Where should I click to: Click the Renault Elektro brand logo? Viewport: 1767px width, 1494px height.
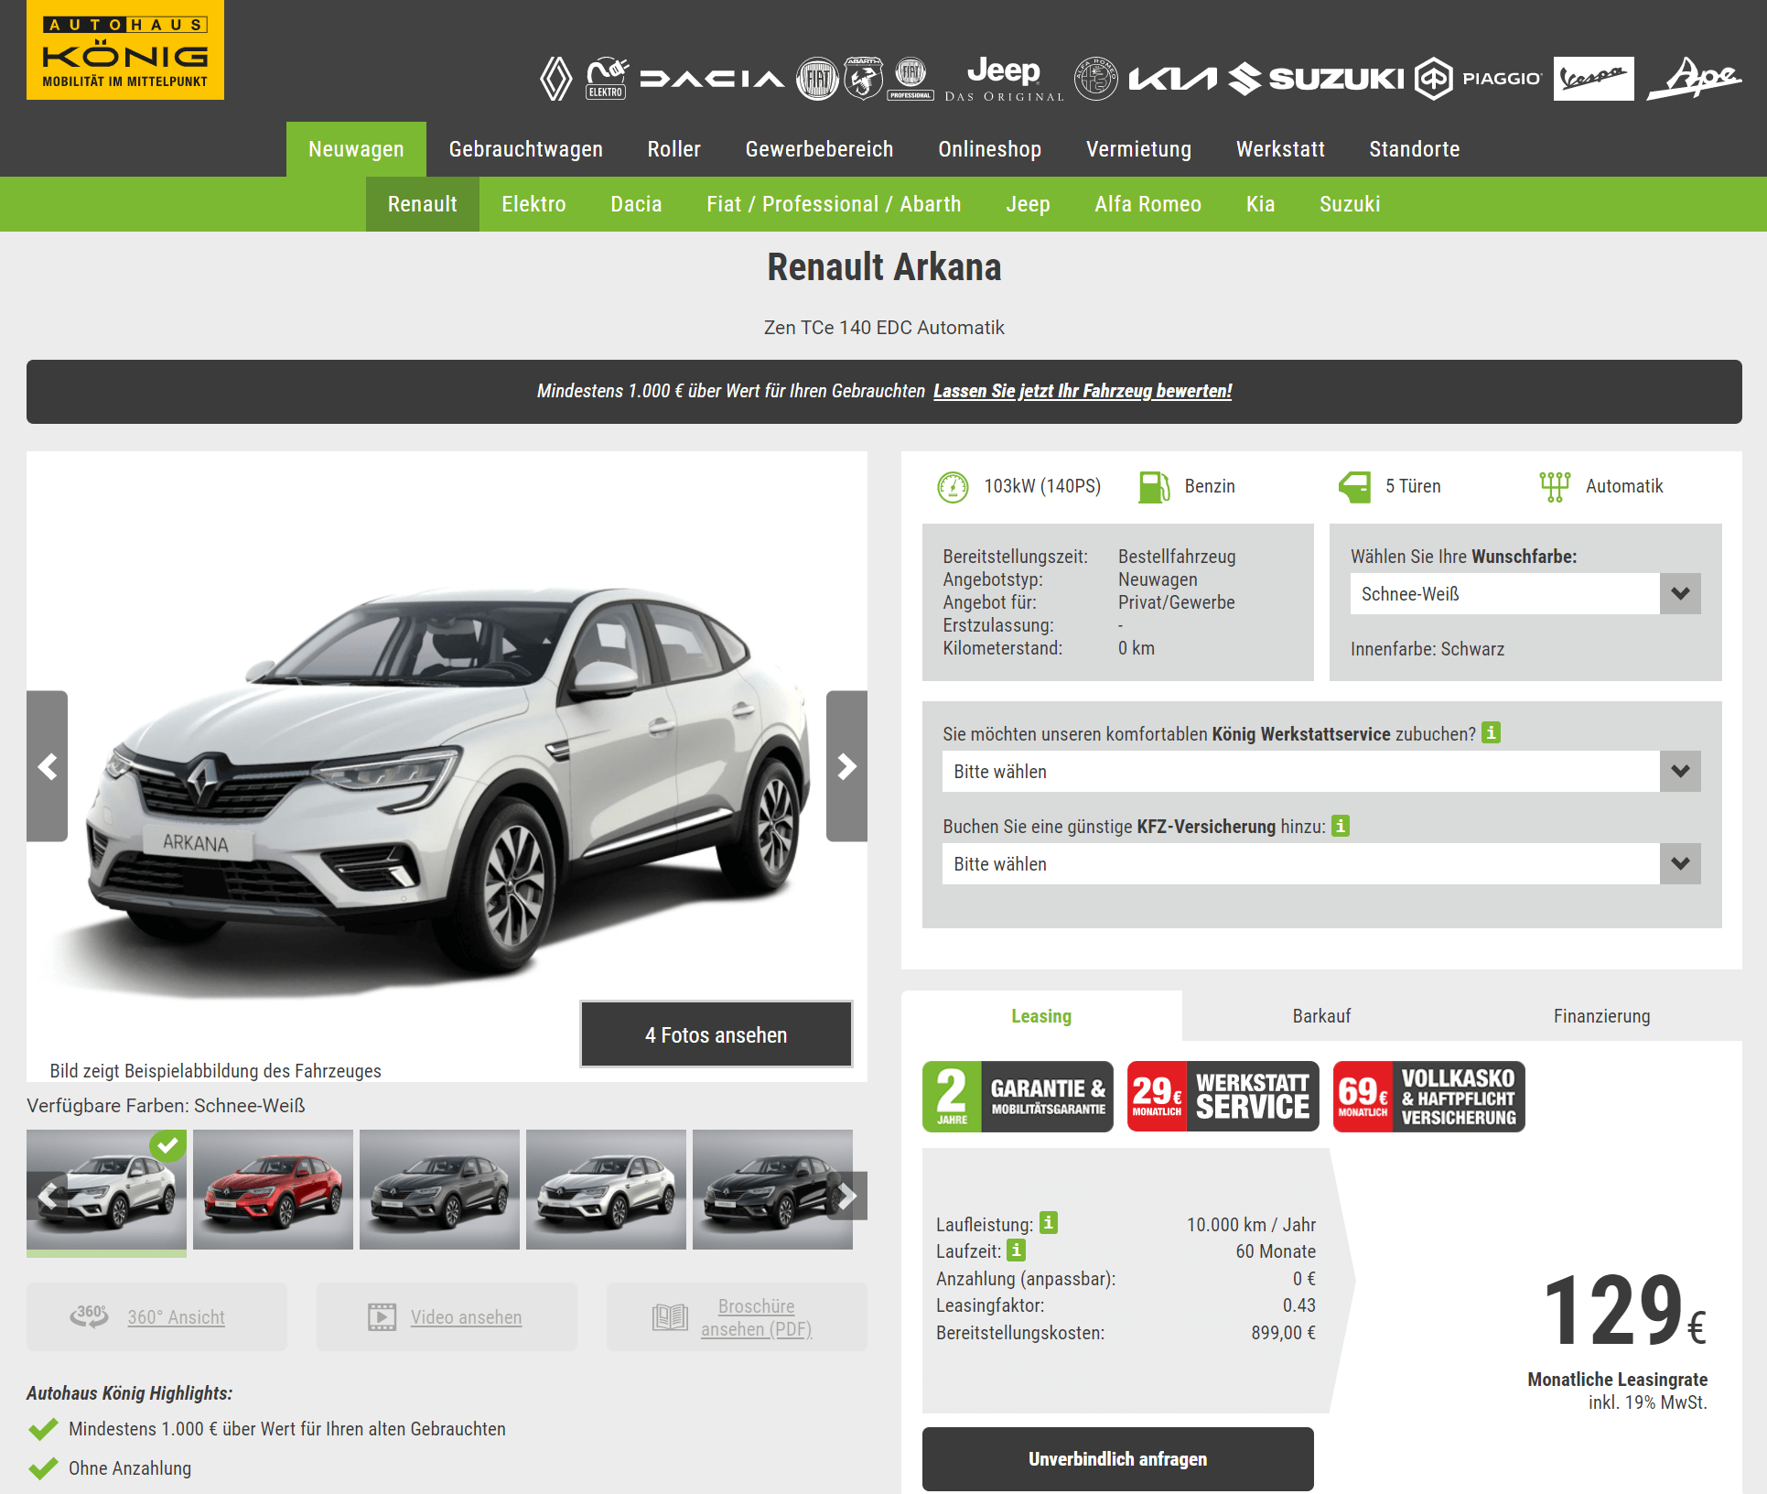tap(607, 79)
